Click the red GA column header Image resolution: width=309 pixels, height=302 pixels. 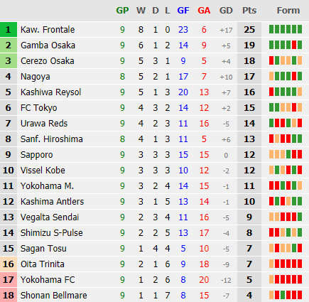204,11
